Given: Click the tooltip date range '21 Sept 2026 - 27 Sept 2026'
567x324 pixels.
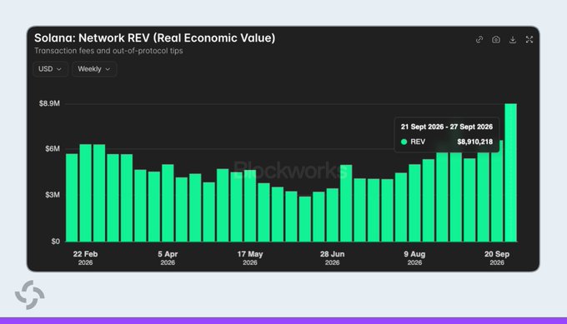Looking at the screenshot, I should click(x=447, y=127).
